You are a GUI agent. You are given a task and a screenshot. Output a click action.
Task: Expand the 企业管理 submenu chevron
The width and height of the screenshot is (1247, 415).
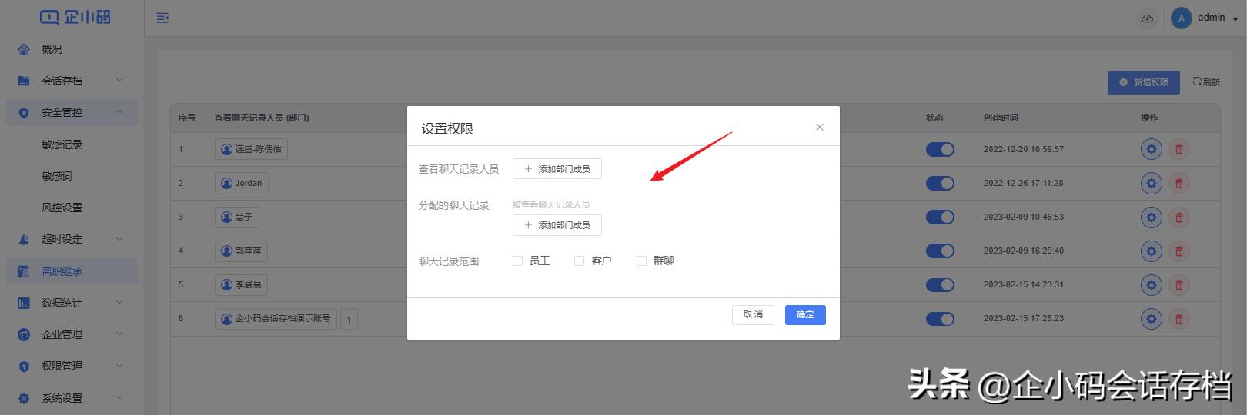point(119,334)
